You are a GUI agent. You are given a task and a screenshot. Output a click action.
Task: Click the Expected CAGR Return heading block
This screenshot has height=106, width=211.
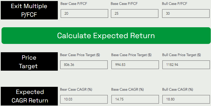pyautogui.click(x=29, y=96)
